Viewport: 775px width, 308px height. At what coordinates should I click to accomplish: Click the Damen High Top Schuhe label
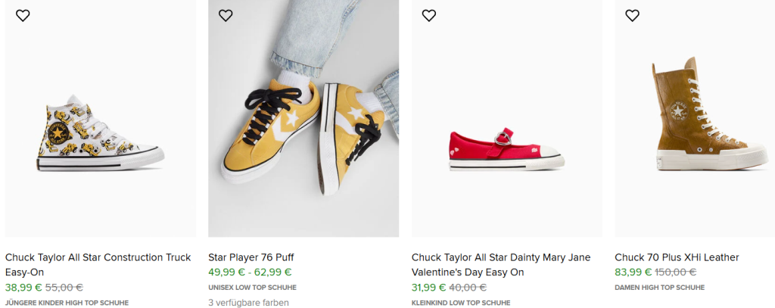(x=659, y=288)
